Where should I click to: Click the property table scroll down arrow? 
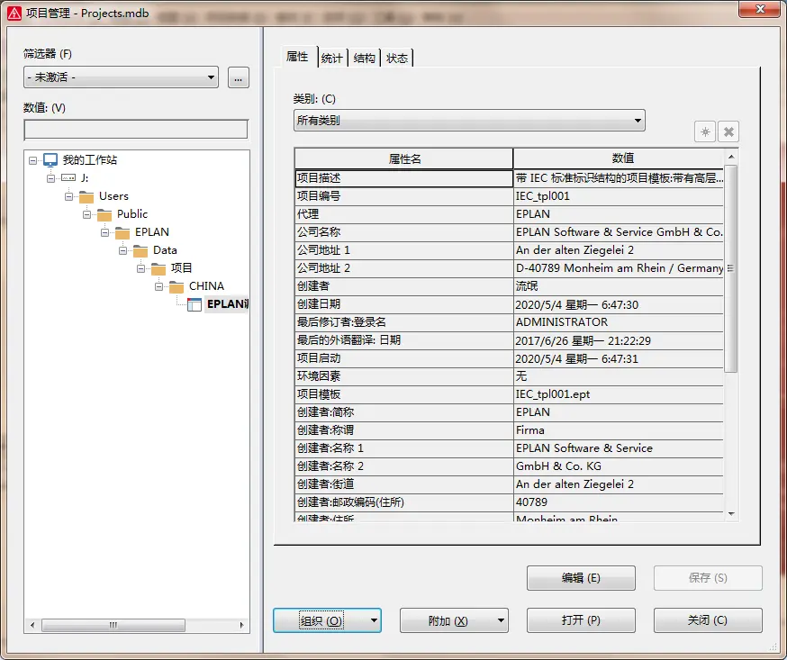tap(731, 513)
